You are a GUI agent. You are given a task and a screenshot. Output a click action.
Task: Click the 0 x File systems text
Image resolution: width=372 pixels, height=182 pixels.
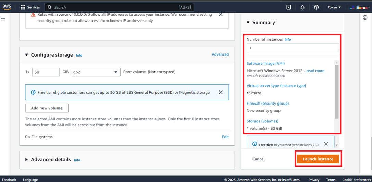click(x=39, y=137)
